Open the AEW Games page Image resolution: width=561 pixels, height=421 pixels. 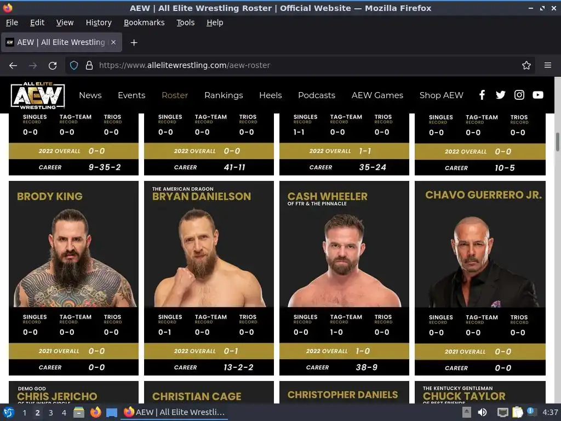pos(377,95)
